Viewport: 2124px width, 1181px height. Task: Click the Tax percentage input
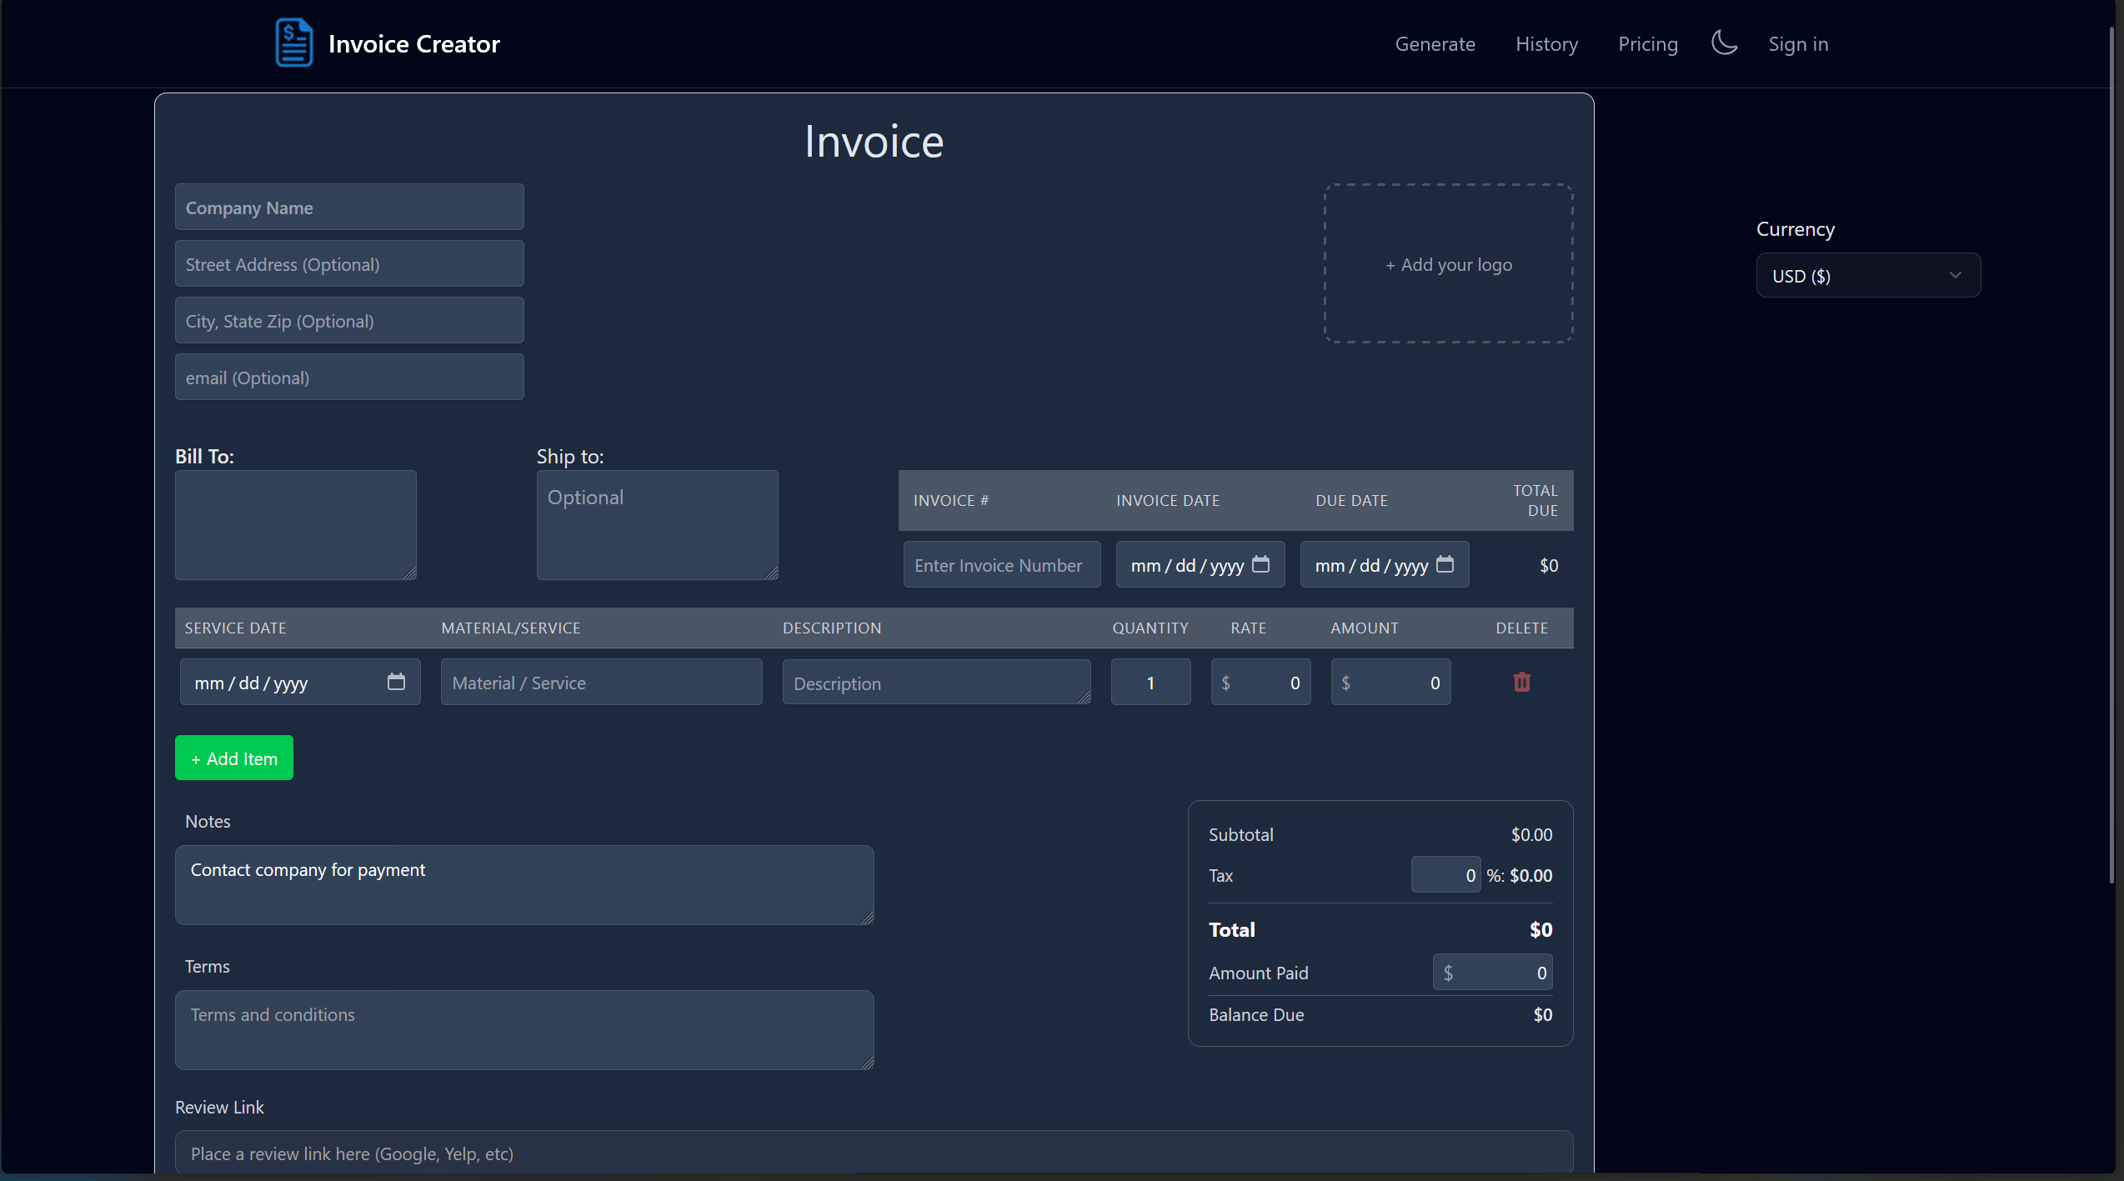(x=1445, y=874)
